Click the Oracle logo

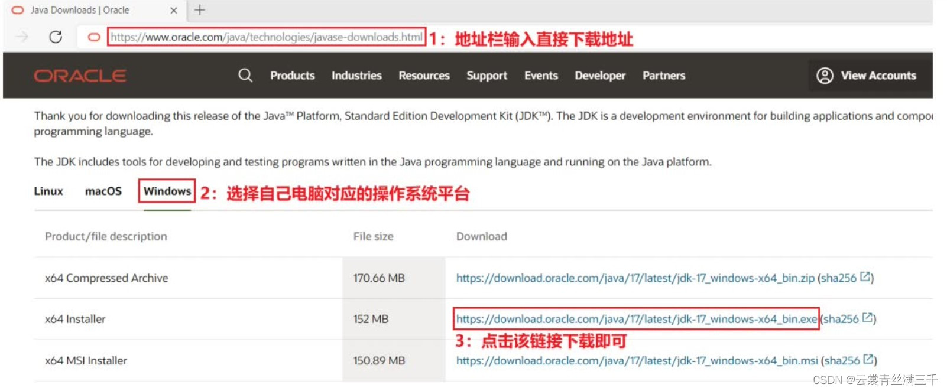click(80, 76)
